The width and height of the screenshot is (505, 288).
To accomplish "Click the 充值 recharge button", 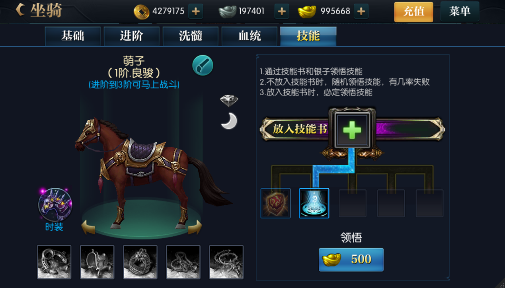I will point(413,12).
